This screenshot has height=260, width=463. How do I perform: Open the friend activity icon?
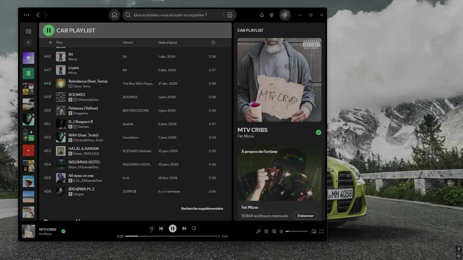pyautogui.click(x=271, y=15)
